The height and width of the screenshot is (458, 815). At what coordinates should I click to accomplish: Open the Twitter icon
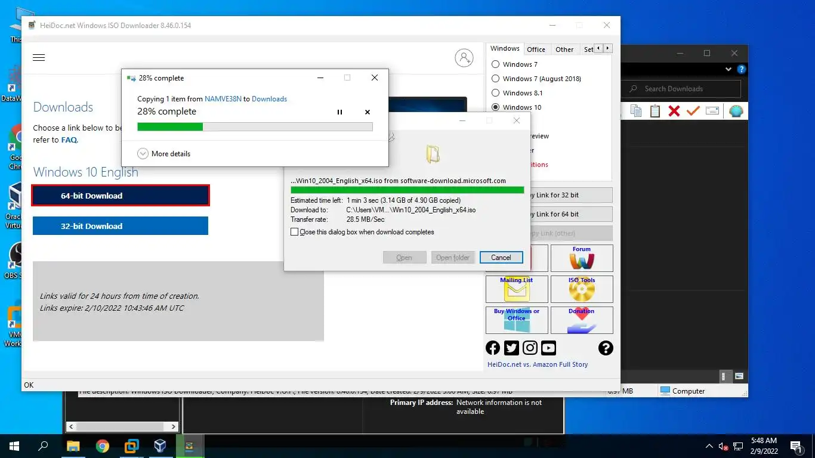(511, 348)
